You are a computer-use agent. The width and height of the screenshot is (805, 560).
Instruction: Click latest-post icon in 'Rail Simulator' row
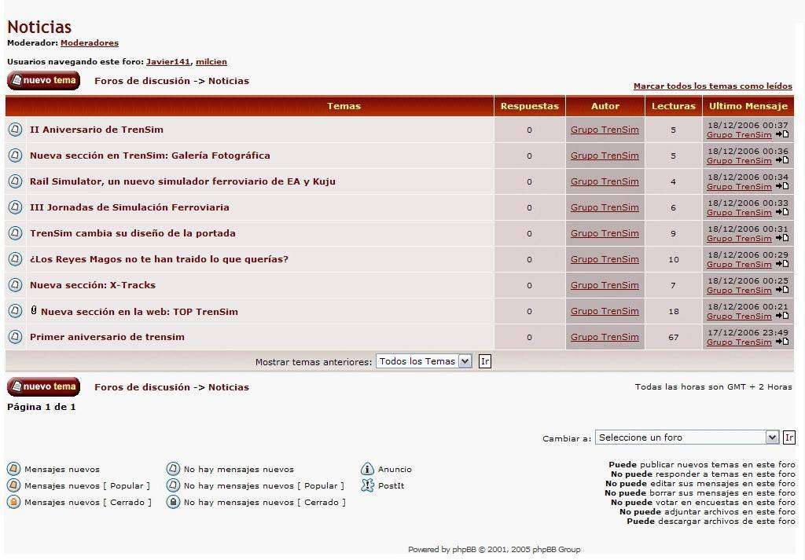pyautogui.click(x=782, y=186)
